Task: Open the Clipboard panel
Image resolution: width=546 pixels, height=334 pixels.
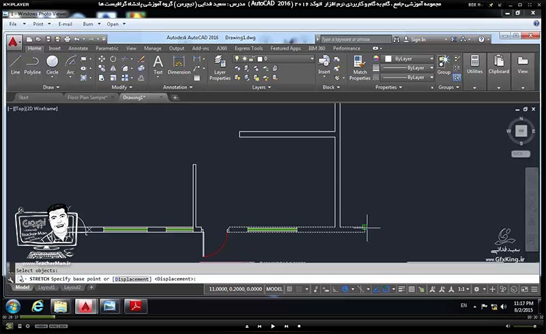Action: coord(499,72)
